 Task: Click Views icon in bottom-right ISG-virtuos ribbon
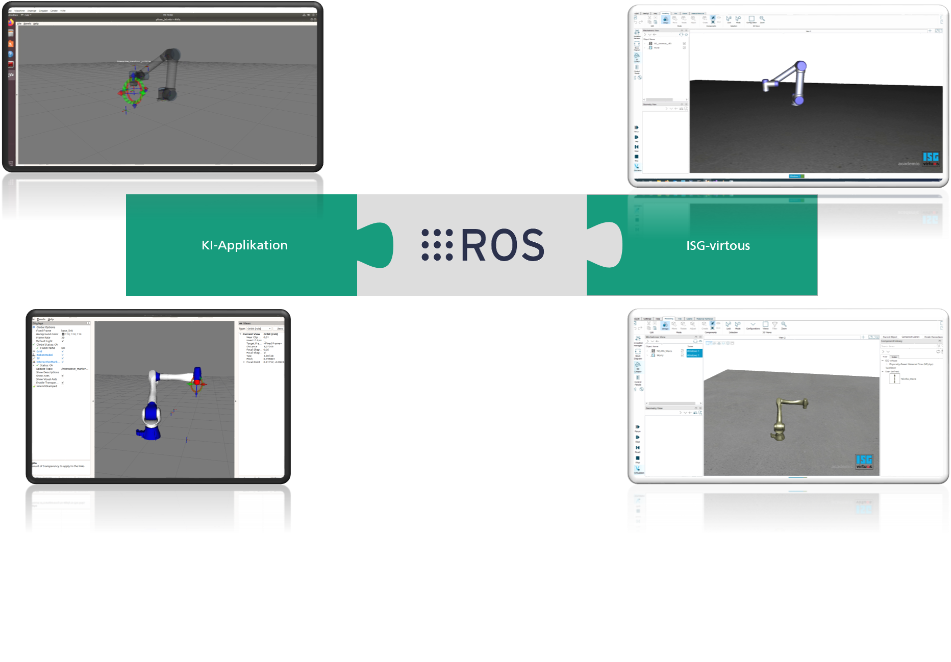coord(766,326)
